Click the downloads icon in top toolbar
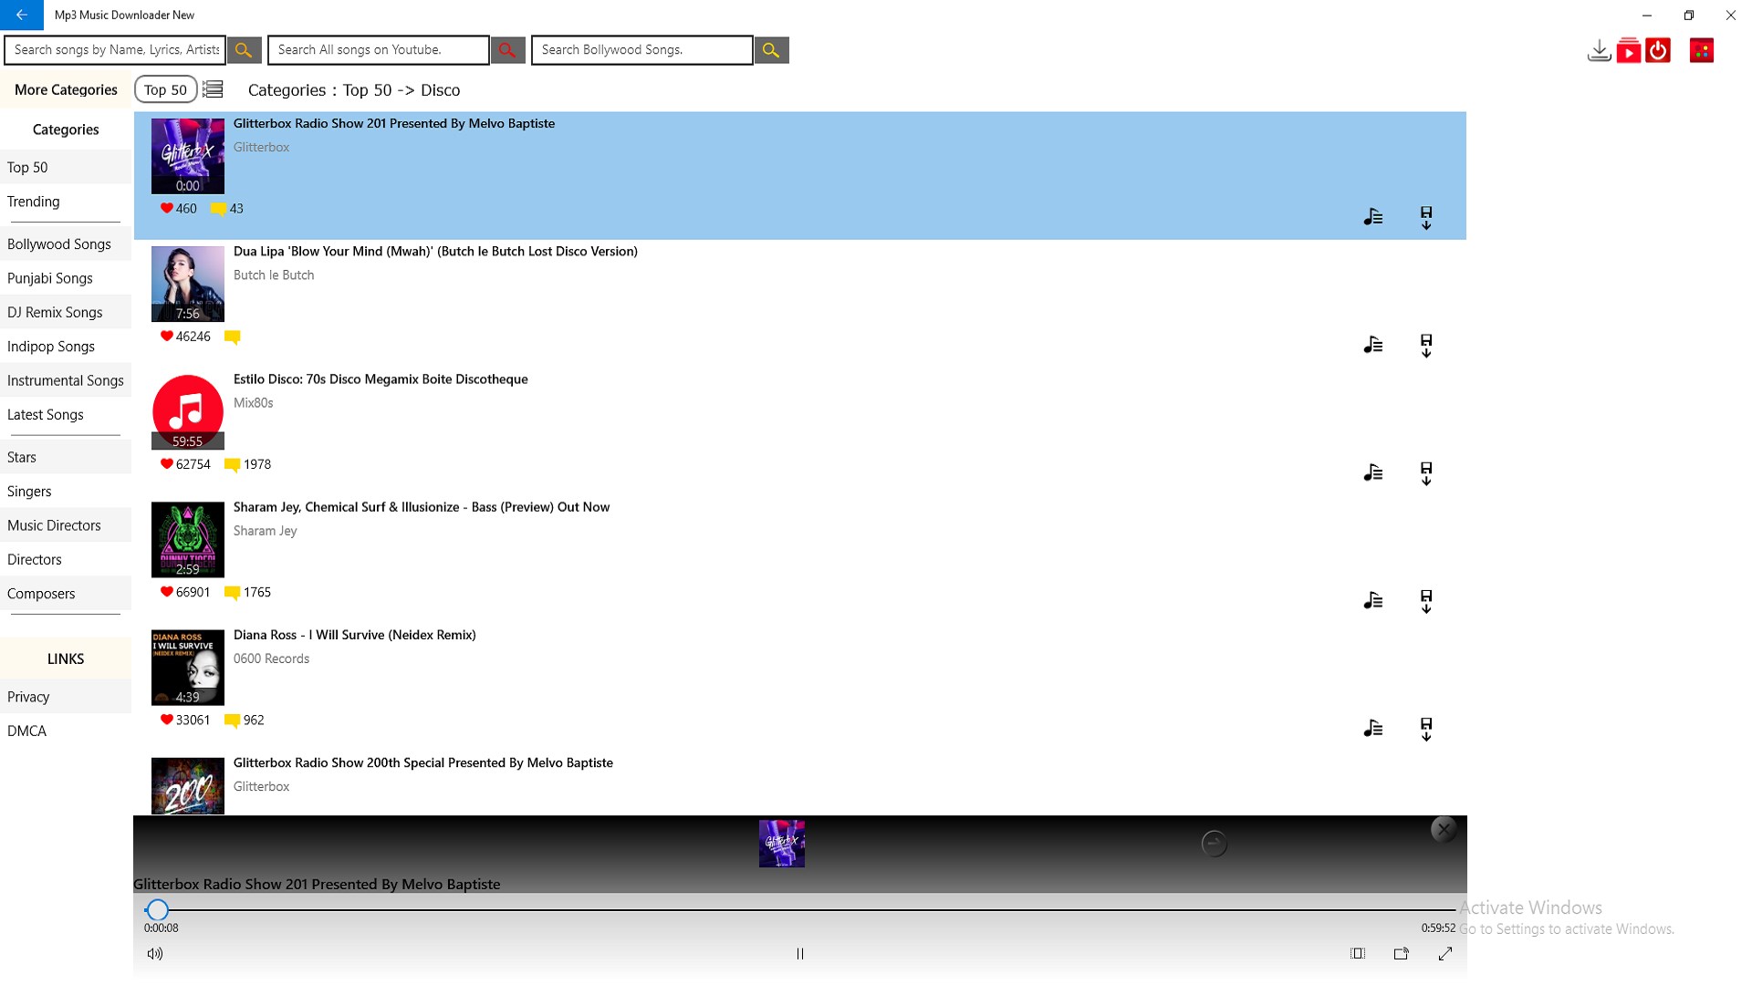Viewport: 1752px width, 985px height. coord(1599,50)
